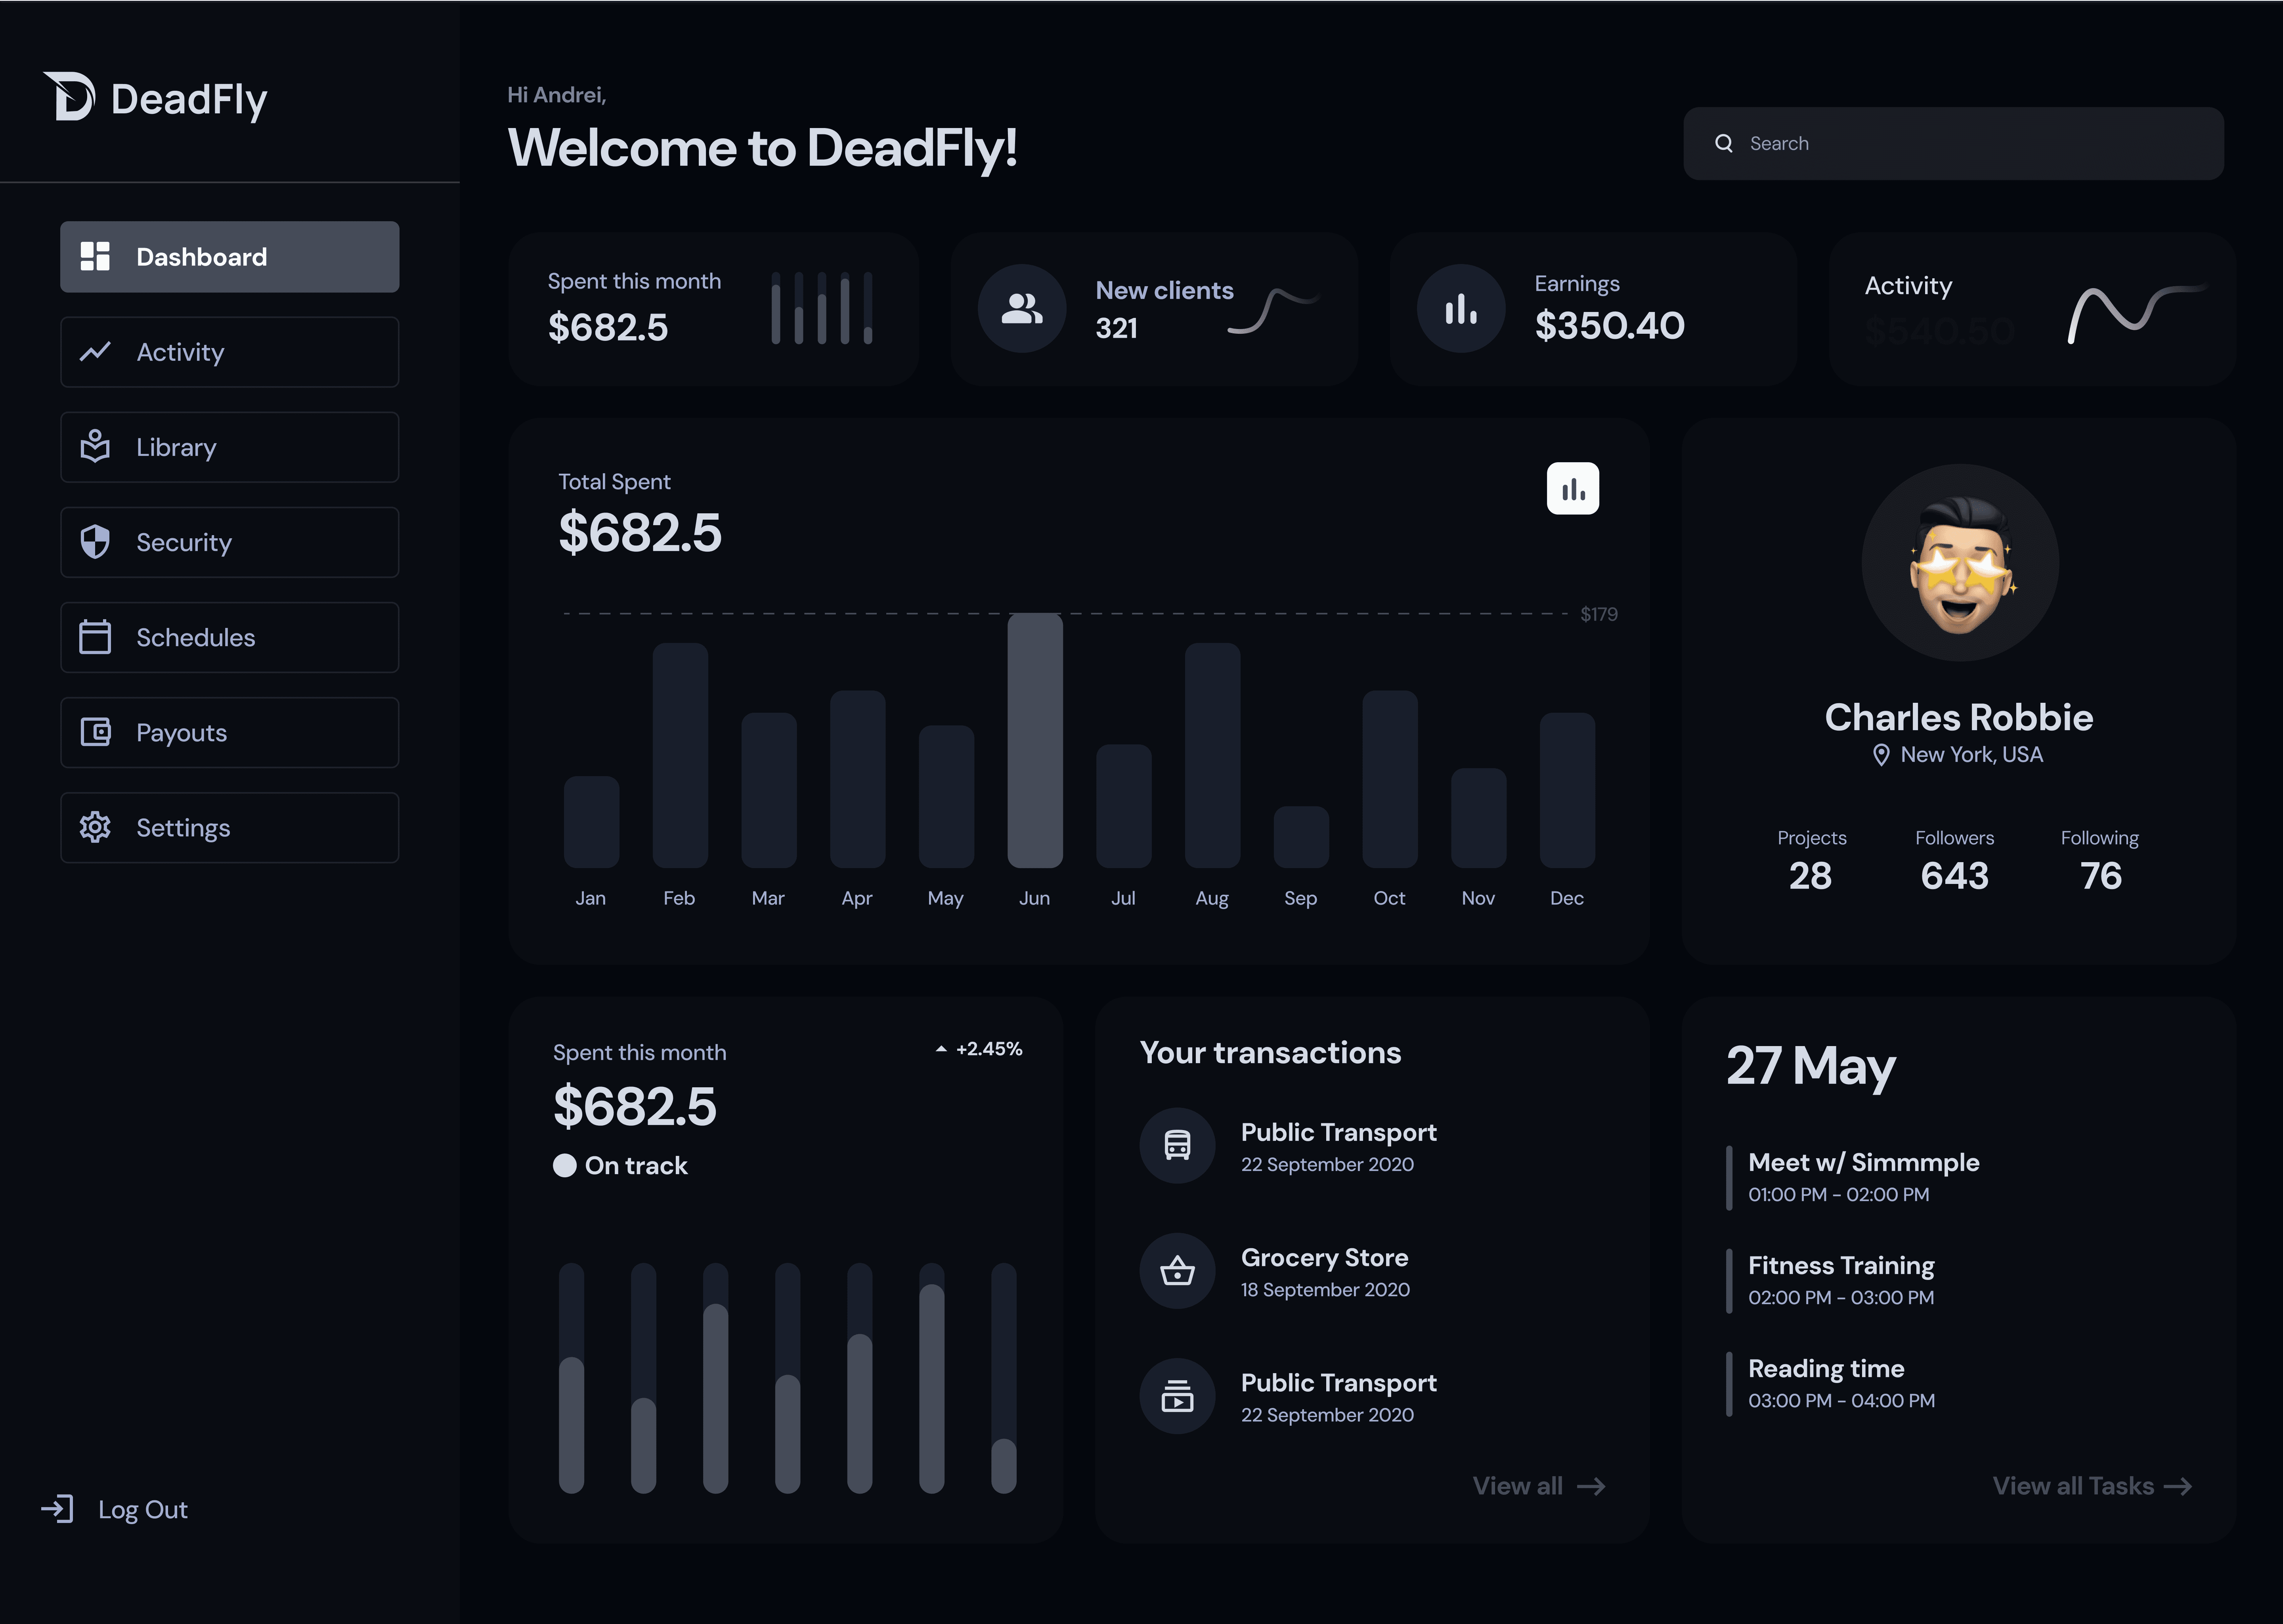The image size is (2283, 1624).
Task: Click the New clients sparkline graph
Action: 1273,311
